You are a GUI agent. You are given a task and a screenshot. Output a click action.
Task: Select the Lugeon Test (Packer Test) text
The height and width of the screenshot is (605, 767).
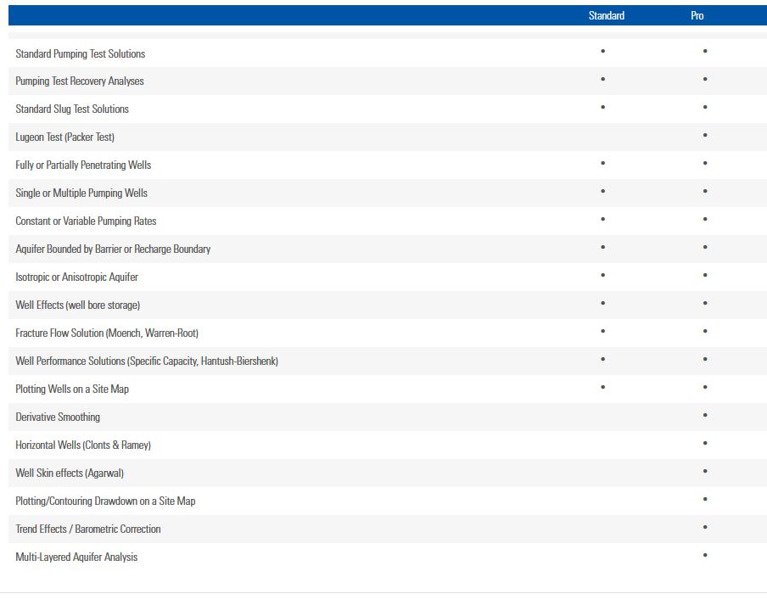64,137
